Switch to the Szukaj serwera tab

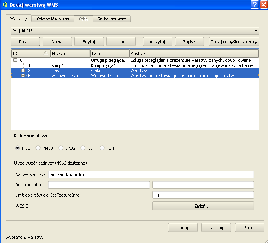point(112,19)
